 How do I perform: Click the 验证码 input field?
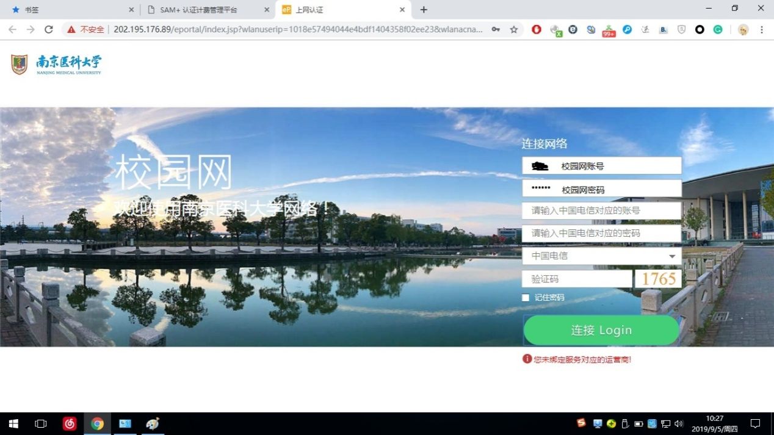click(577, 279)
